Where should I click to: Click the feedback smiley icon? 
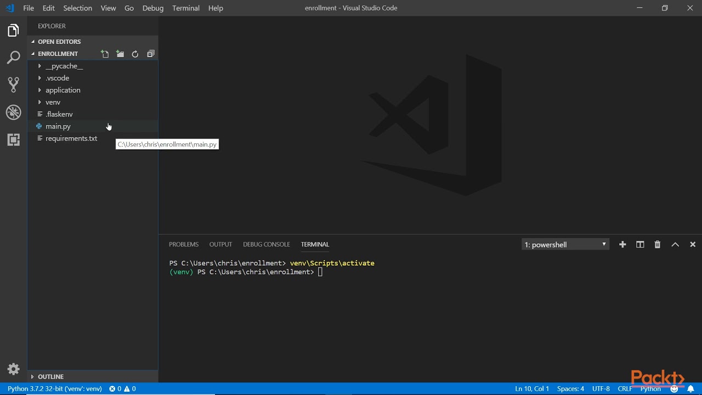[x=675, y=389]
